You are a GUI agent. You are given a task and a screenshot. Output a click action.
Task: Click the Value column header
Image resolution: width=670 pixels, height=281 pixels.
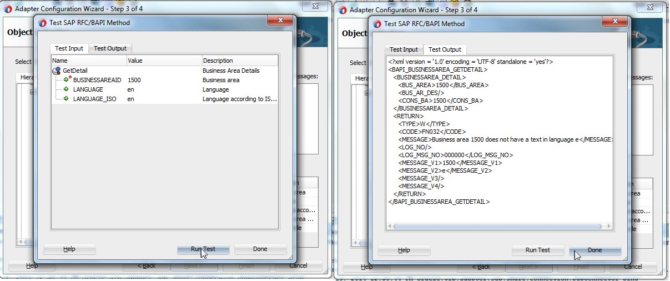coord(164,61)
